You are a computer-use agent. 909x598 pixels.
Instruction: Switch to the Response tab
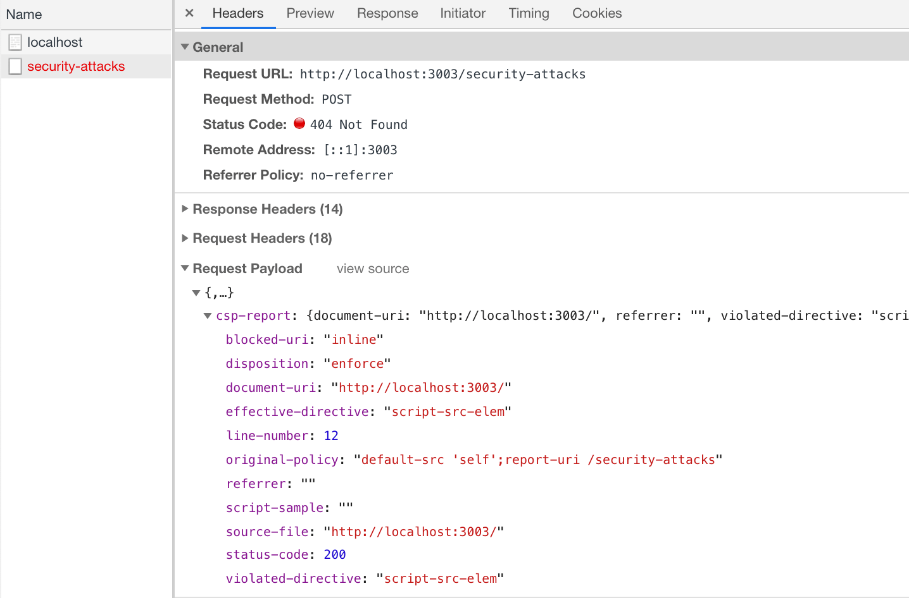pyautogui.click(x=387, y=13)
